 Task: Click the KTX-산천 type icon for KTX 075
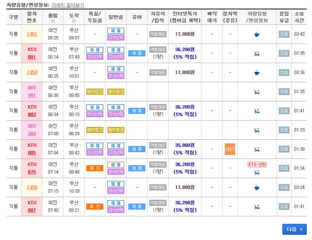pos(256,165)
